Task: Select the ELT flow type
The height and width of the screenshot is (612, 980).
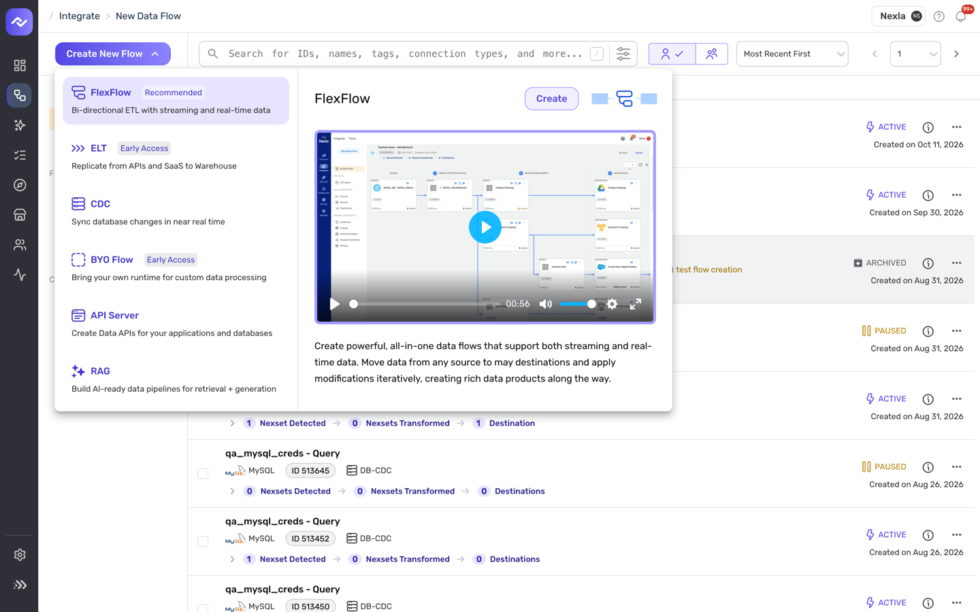Action: click(x=176, y=156)
